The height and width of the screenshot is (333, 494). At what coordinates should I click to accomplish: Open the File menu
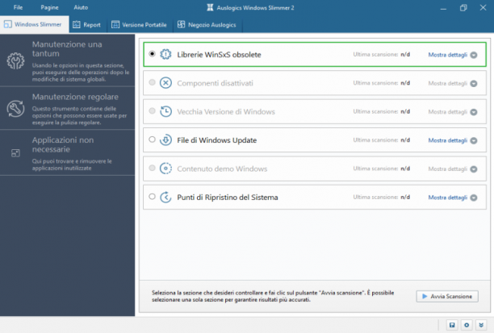(18, 7)
